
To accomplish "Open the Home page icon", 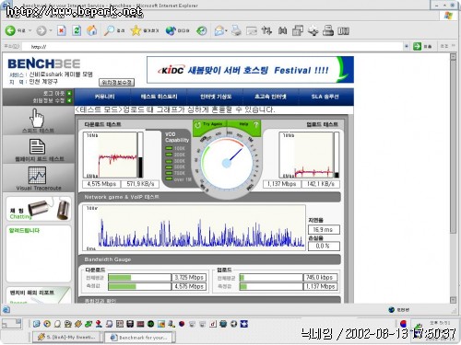I will point(92,30).
